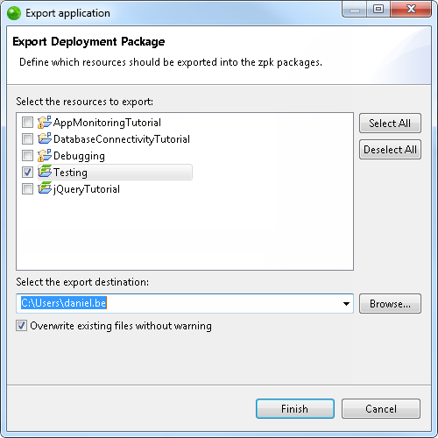Click the AppMonitoringTutorial project folder icon
This screenshot has width=438, height=438.
[x=45, y=122]
